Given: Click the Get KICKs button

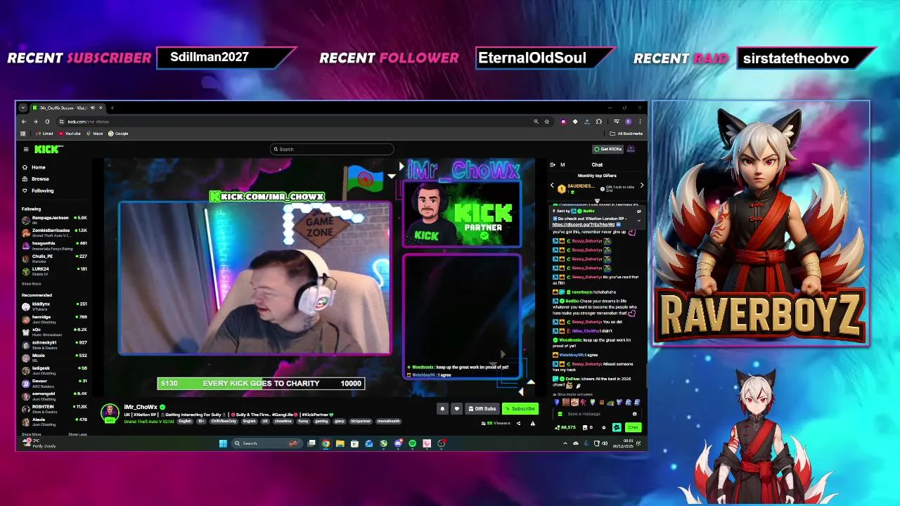Looking at the screenshot, I should 607,149.
